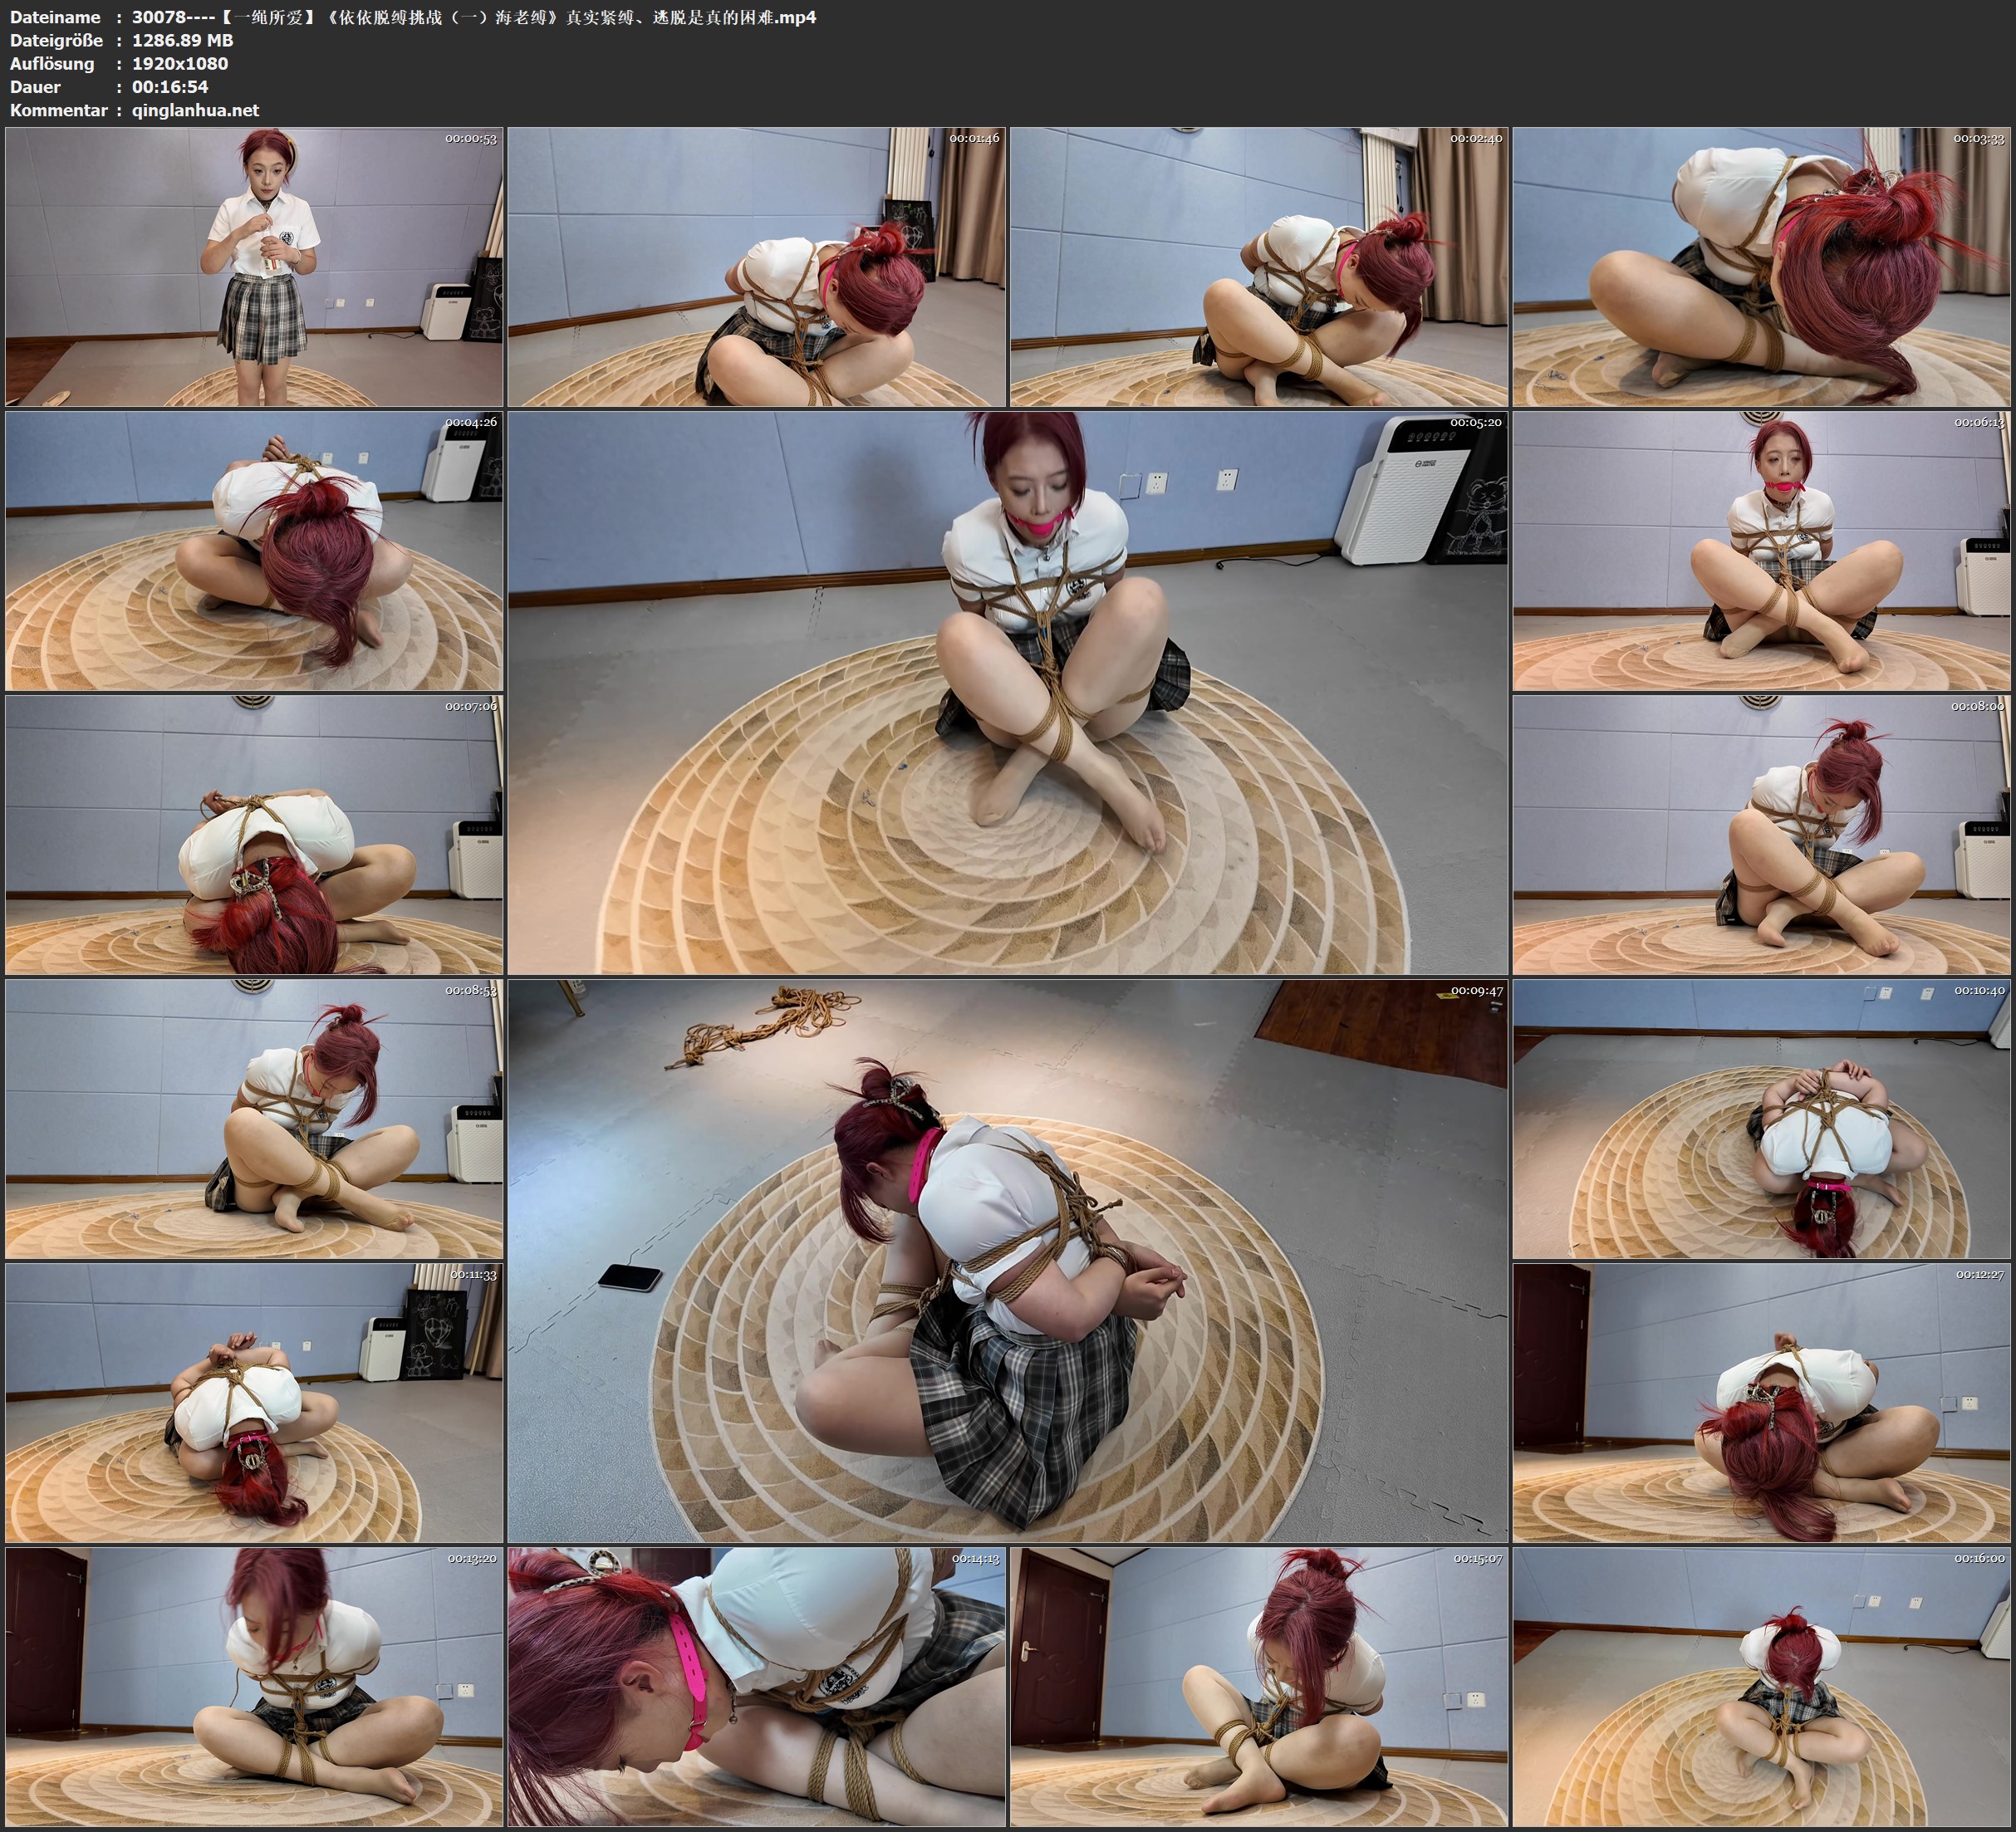Viewport: 2016px width, 1832px height.
Task: Open the frame stamped 00:06:13
Action: click(x=1762, y=550)
